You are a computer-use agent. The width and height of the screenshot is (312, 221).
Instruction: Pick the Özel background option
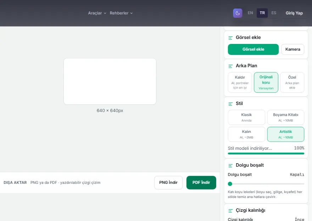coord(292,82)
